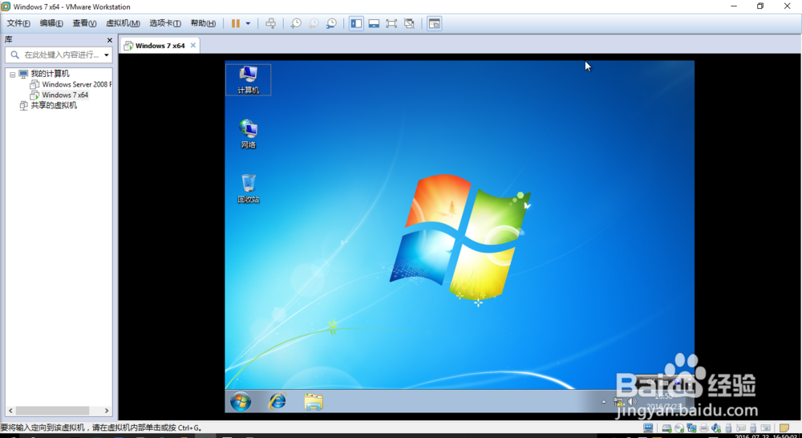The image size is (802, 438).
Task: Select 我的计算机 in the library tree
Action: [50, 74]
